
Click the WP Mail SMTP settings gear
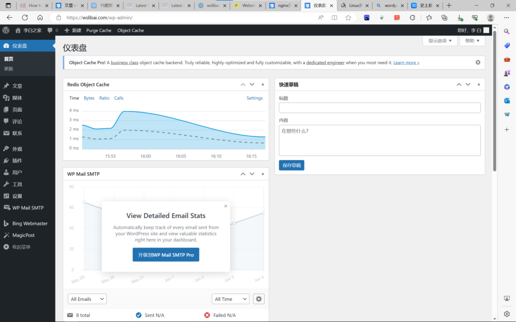pyautogui.click(x=259, y=299)
